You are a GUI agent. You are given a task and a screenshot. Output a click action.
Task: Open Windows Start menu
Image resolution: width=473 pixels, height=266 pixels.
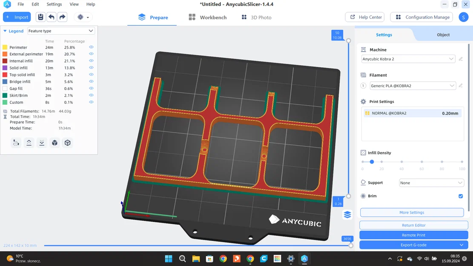169,259
